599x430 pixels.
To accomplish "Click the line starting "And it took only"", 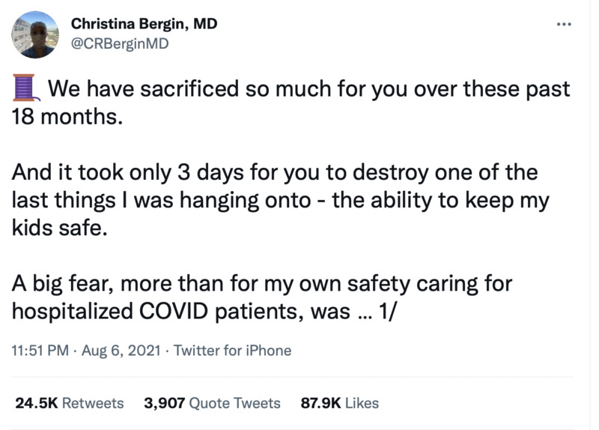I will point(275,173).
